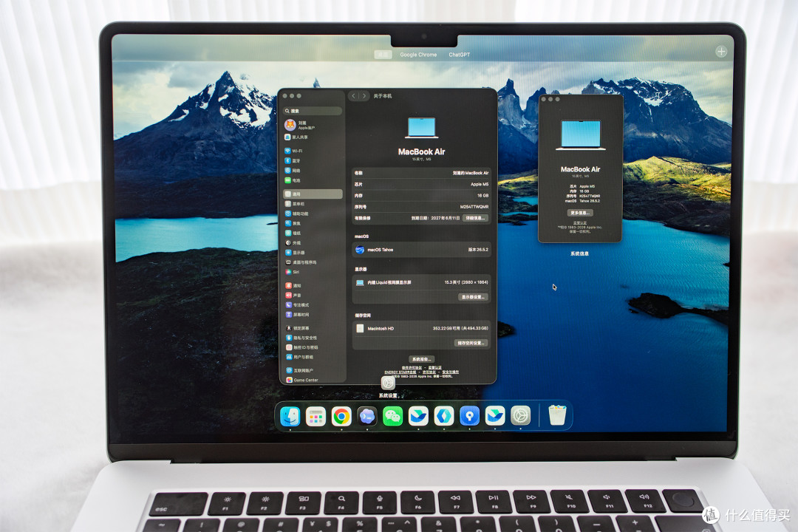Open 家人共享 (Family Sharing) in sidebar
798x532 pixels.
pyautogui.click(x=296, y=137)
